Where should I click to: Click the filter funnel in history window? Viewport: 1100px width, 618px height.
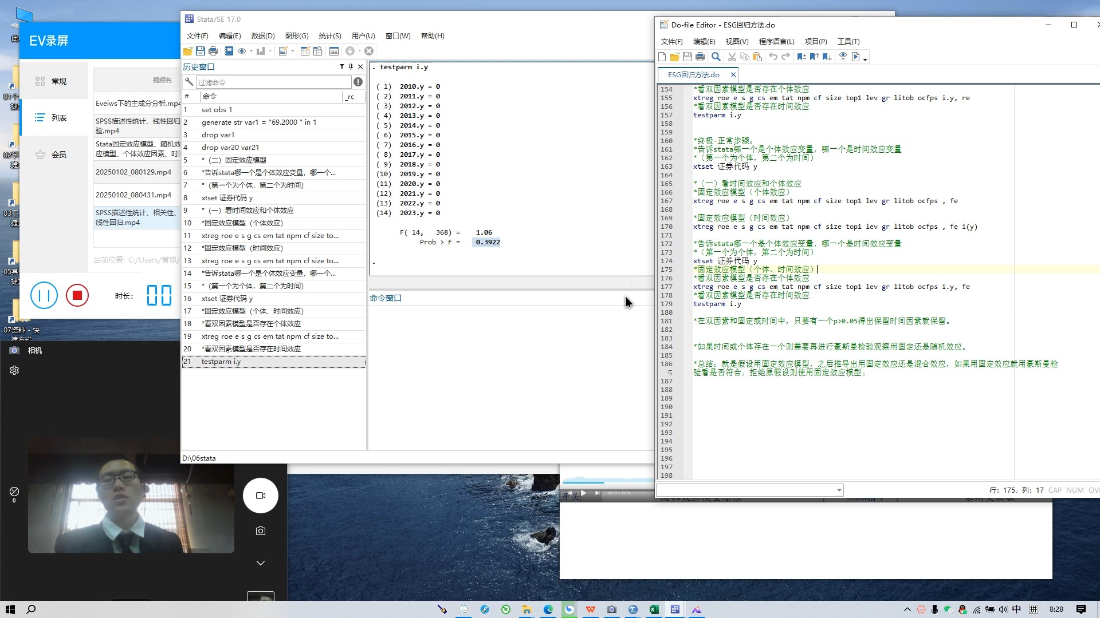(342, 67)
